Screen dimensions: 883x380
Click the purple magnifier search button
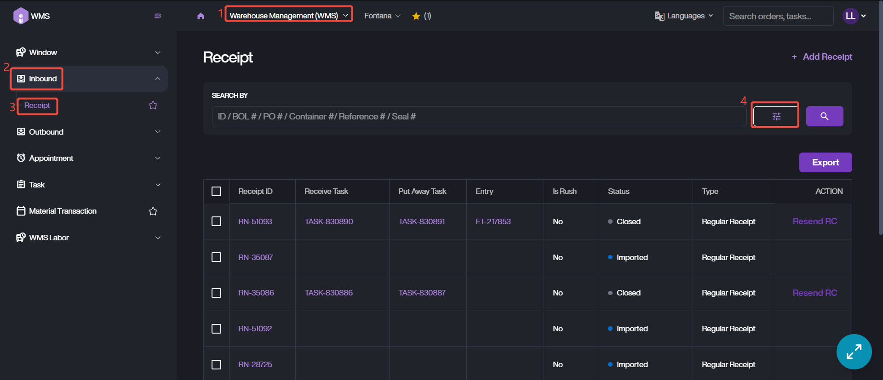pyautogui.click(x=824, y=116)
